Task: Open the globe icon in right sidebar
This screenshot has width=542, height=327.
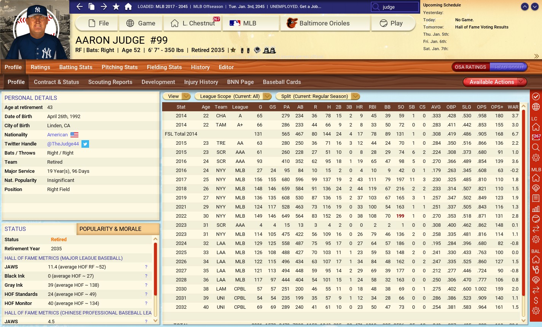Action: (536, 107)
